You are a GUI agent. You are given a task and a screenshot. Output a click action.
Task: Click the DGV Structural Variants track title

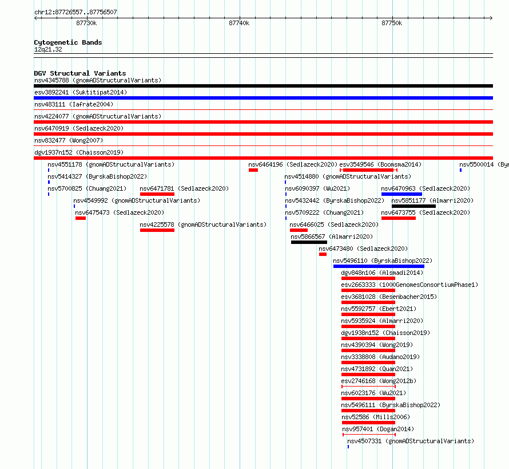tap(80, 73)
